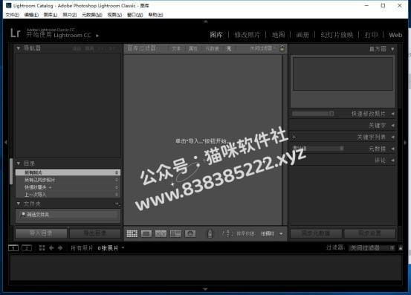Open Survey view icon
Screen dimensions: 411x295
click(175, 233)
